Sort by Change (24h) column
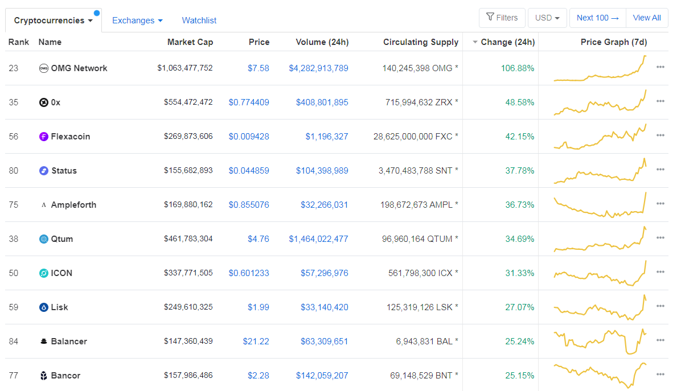 click(x=503, y=42)
